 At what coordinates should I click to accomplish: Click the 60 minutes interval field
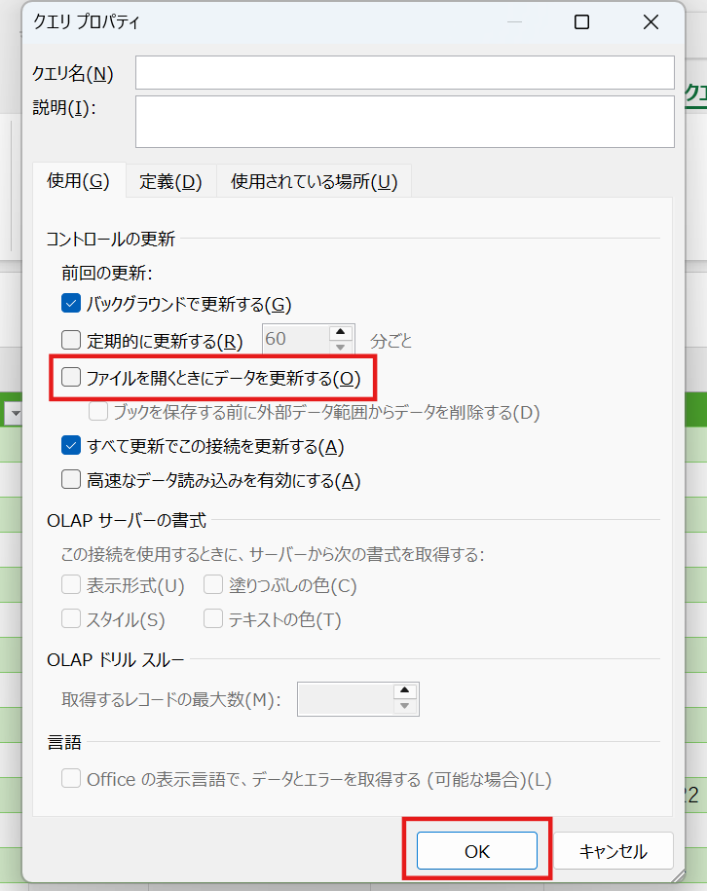click(x=295, y=339)
